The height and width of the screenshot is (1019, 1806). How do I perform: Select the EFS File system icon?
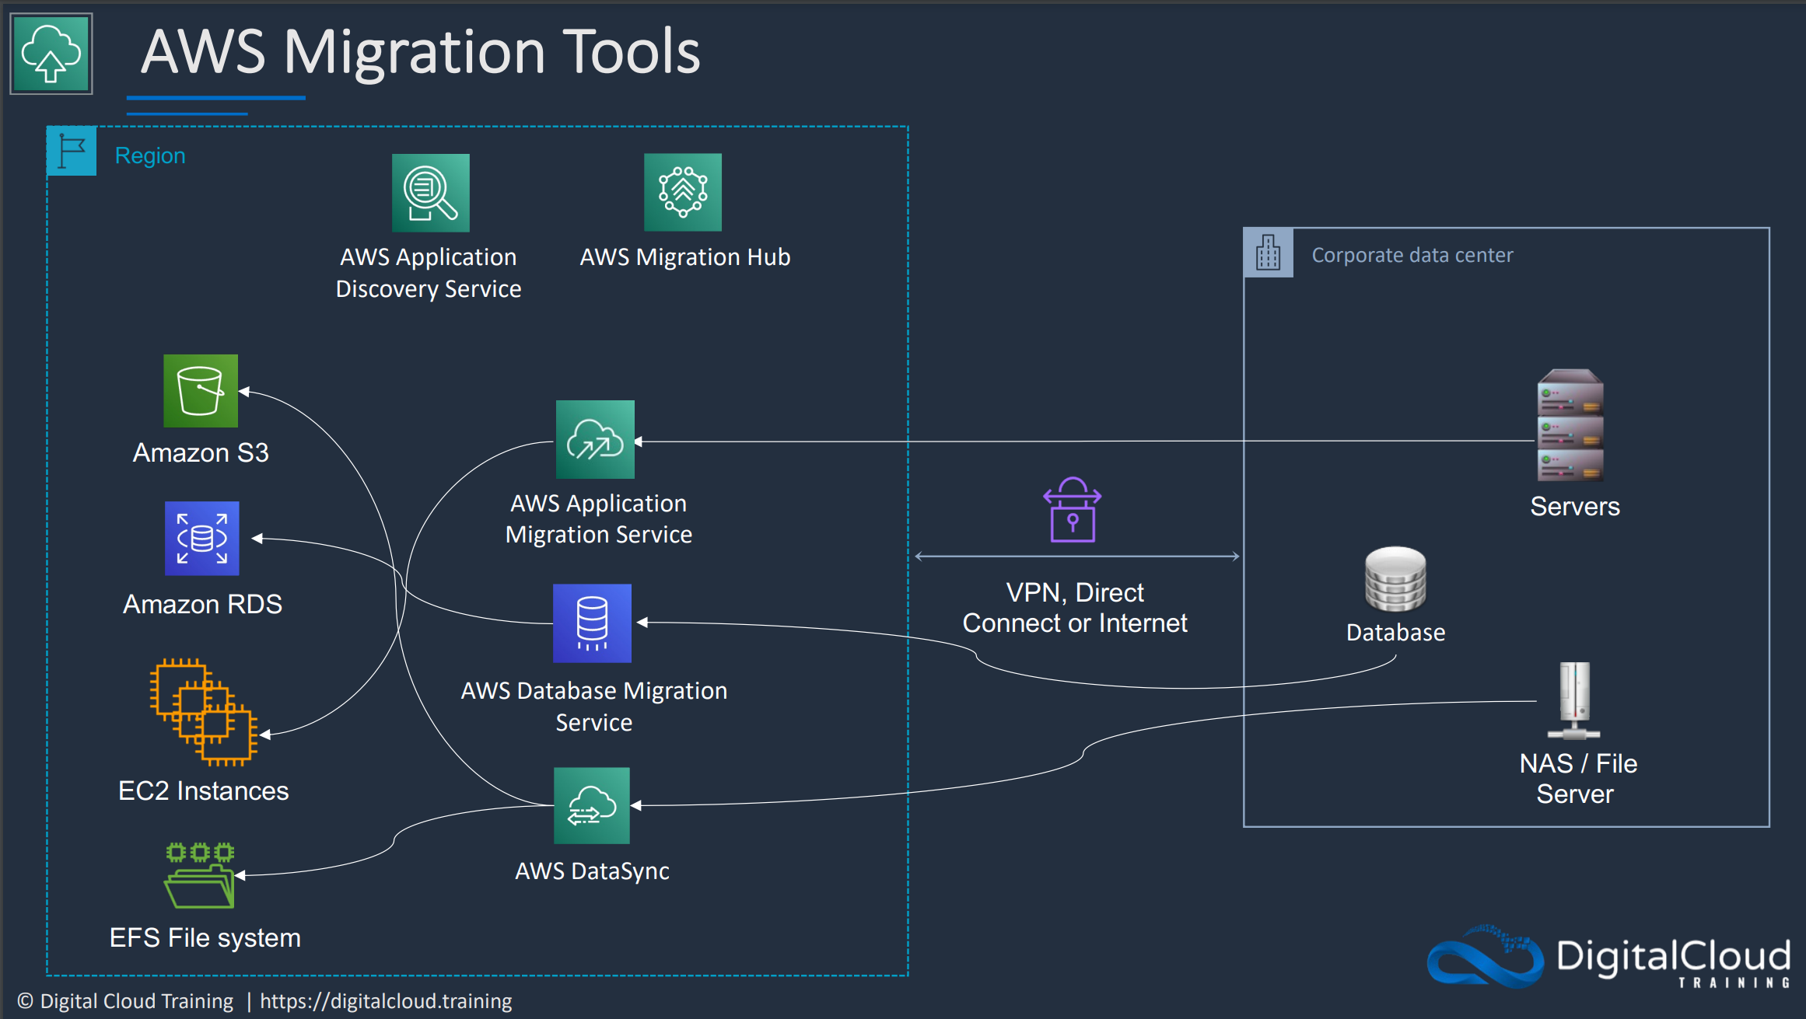click(x=200, y=876)
